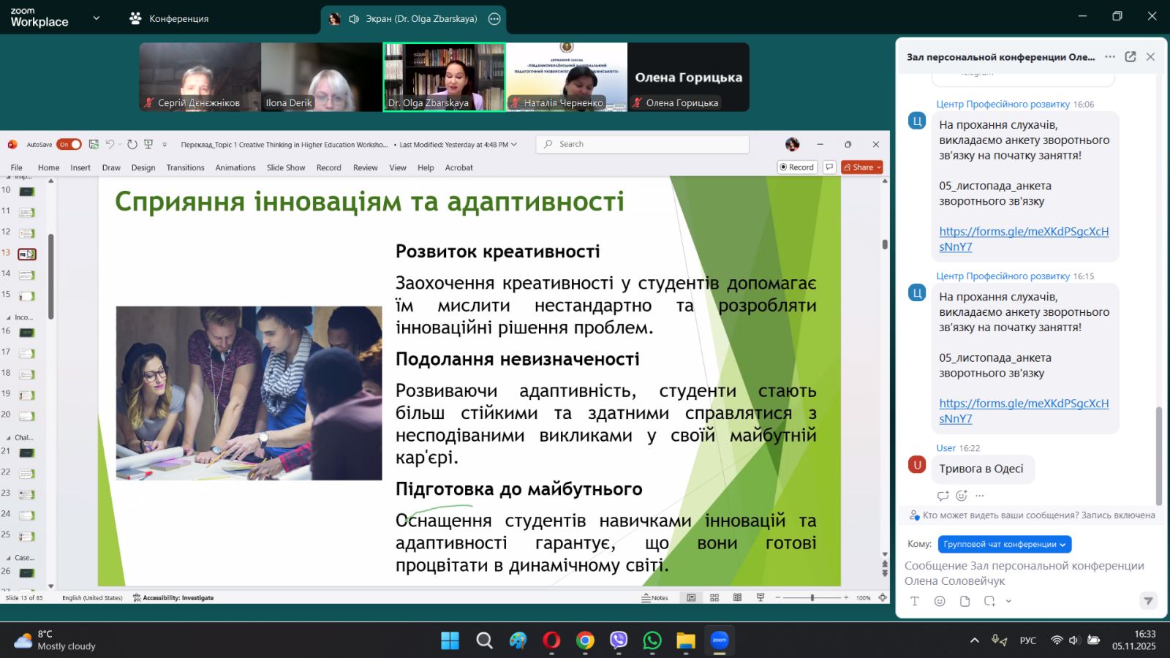The width and height of the screenshot is (1170, 658).
Task: Open the Zoom Workplace dropdown arrow
Action: pyautogui.click(x=96, y=18)
